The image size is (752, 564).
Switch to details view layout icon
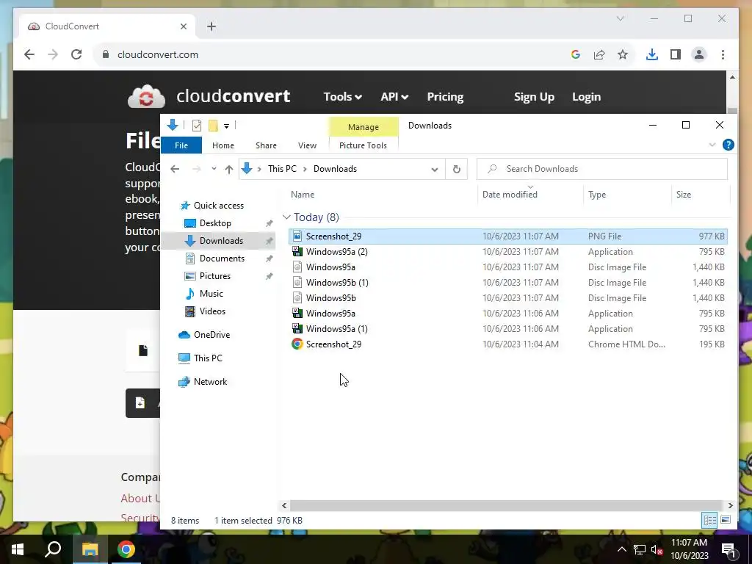(710, 520)
